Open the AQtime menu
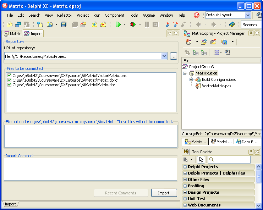Image resolution: width=263 pixels, height=210 pixels. click(x=149, y=15)
